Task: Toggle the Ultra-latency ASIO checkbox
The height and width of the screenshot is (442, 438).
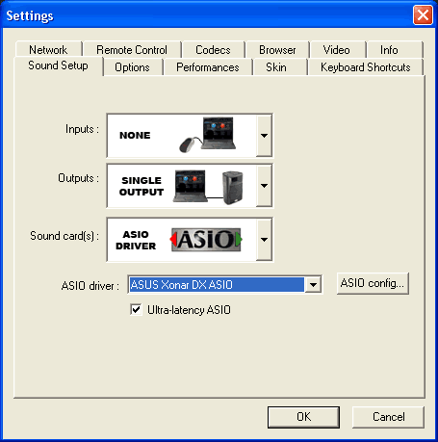Action: [136, 310]
